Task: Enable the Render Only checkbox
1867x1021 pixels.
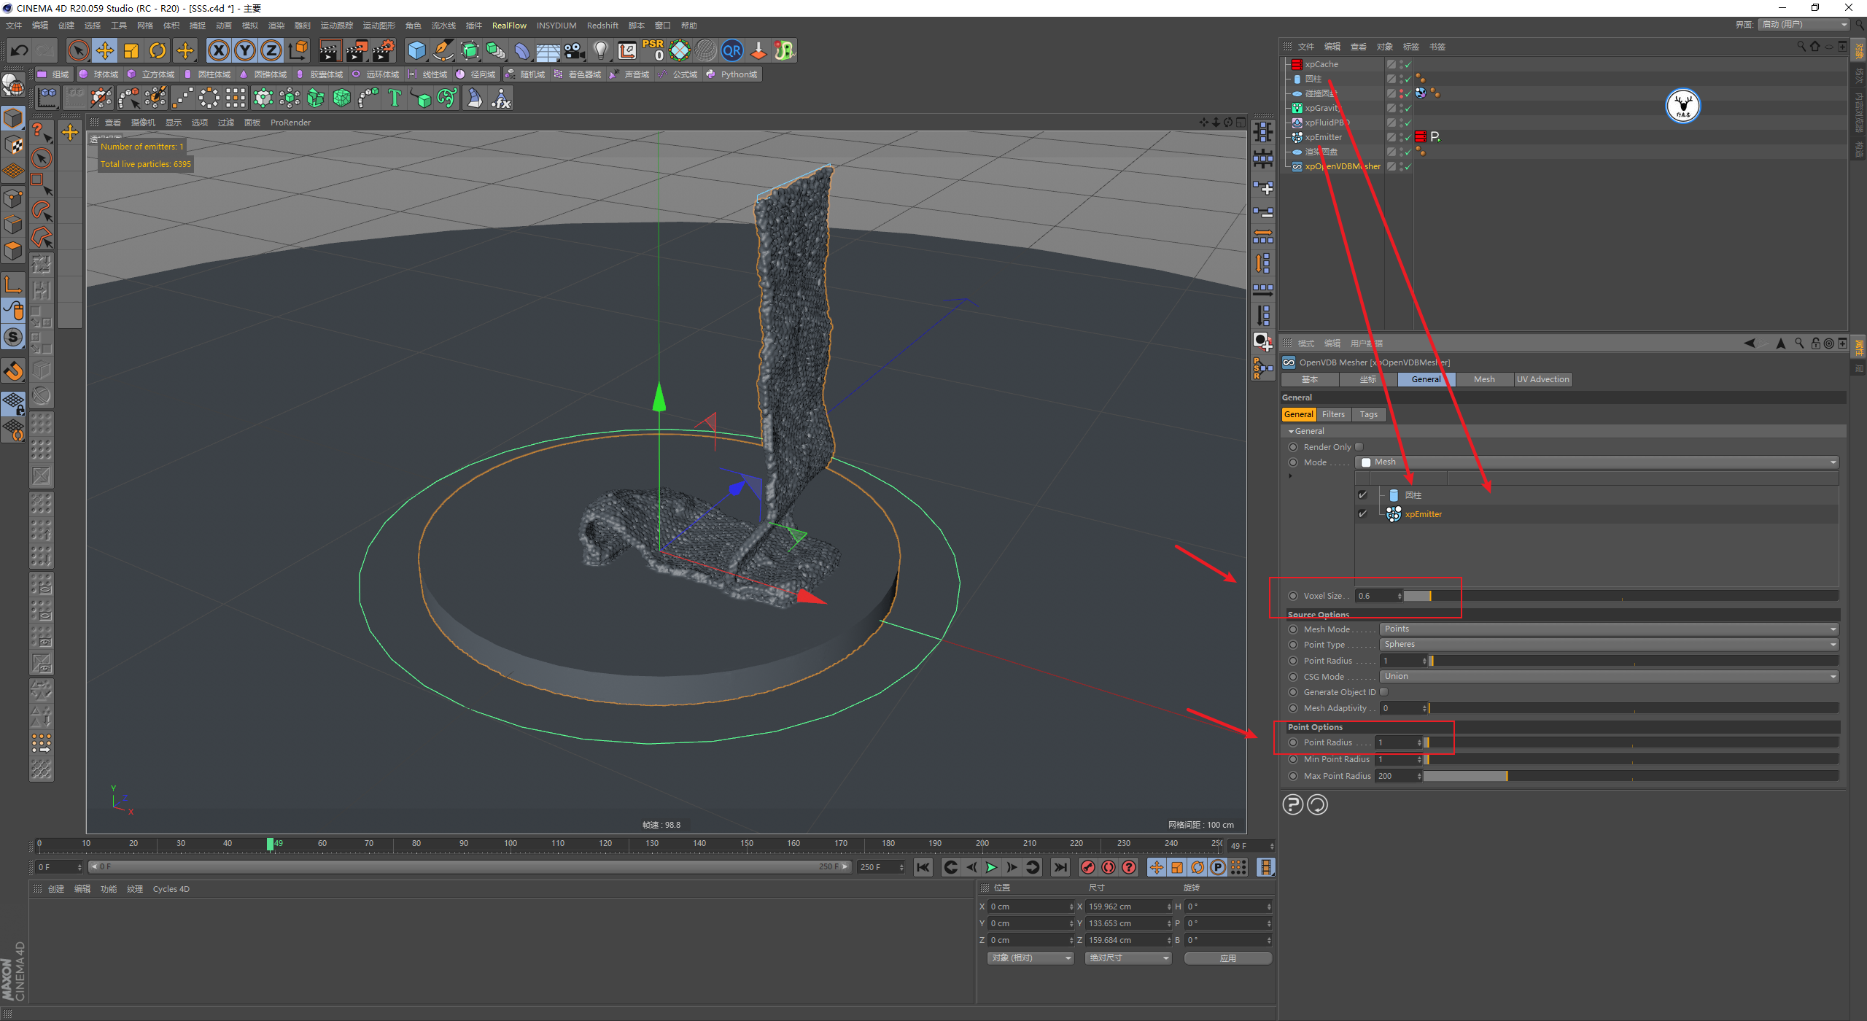Action: 1359,447
